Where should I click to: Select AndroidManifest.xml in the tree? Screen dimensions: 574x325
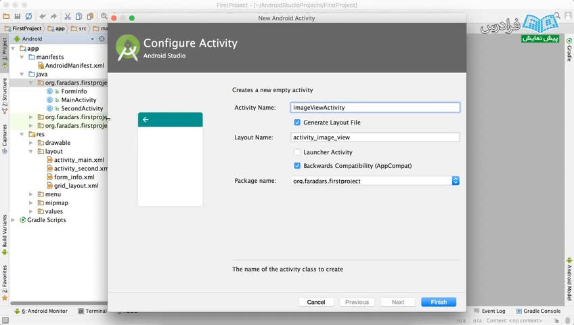click(74, 66)
